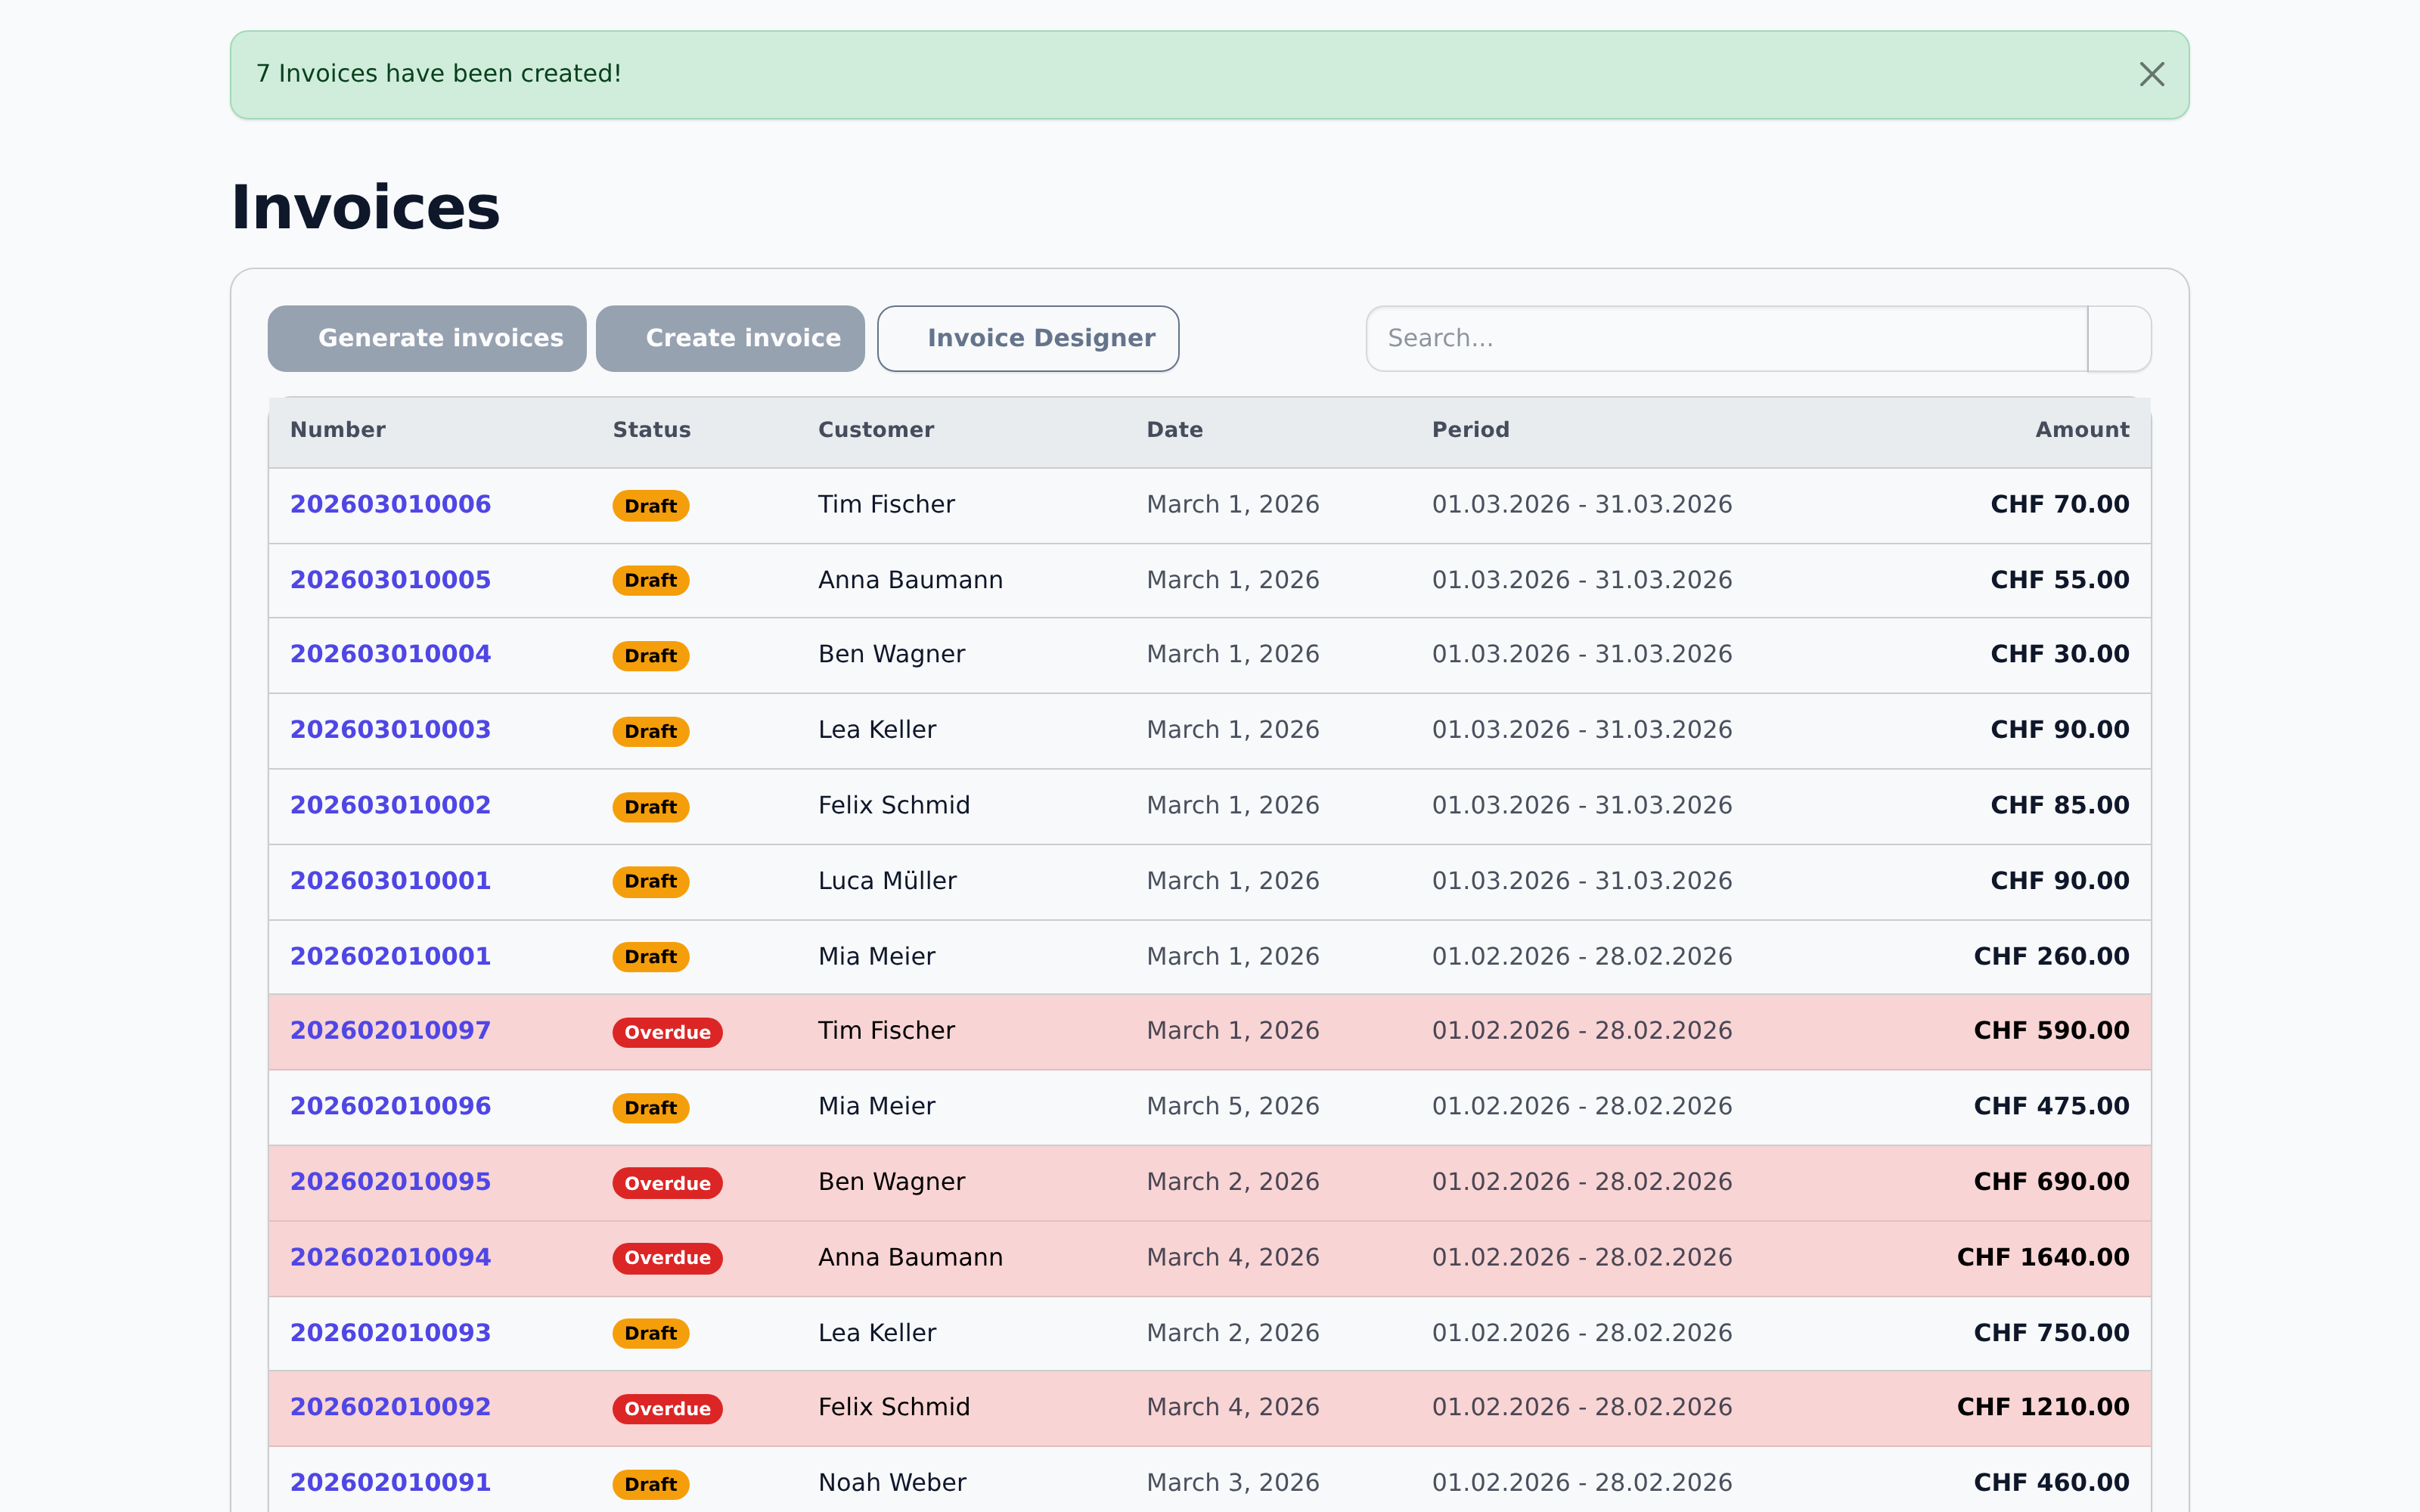Open invoice 202602010091 for Noah Weber
Viewport: 2420px width, 1512px height.
(390, 1482)
